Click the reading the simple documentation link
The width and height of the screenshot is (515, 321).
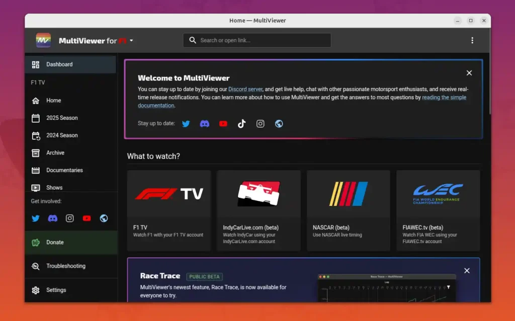tap(444, 97)
